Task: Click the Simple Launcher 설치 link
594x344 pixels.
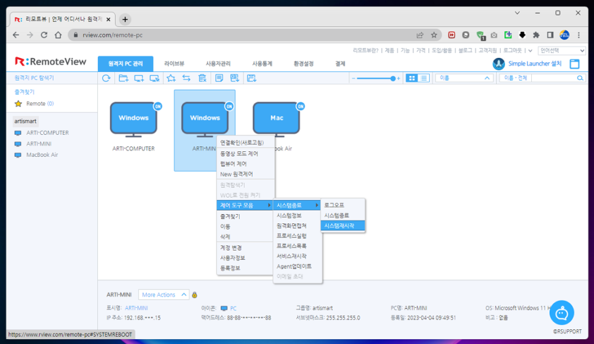Action: coord(535,64)
